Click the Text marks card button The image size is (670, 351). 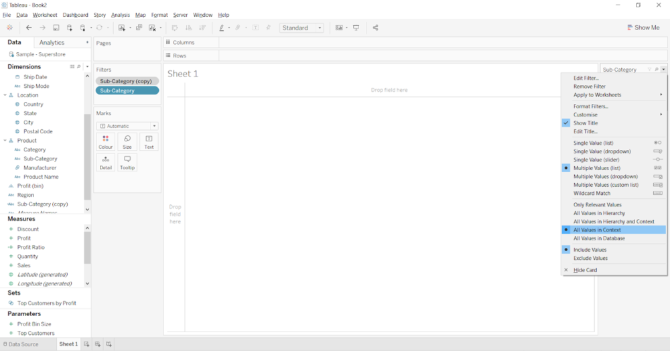(x=149, y=141)
